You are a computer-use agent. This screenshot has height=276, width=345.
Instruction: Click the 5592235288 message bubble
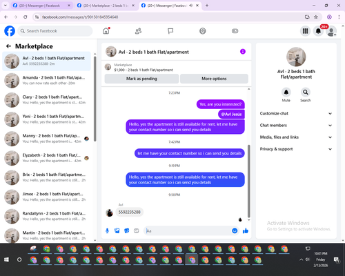click(x=130, y=212)
